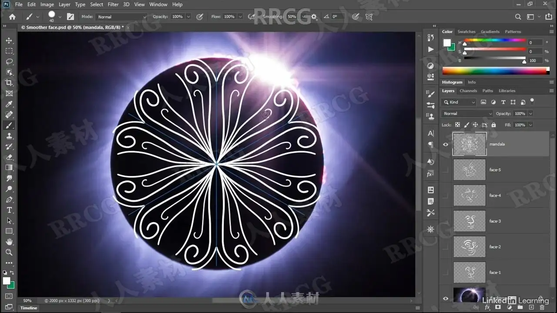Open symmetry paint butterfly options
The height and width of the screenshot is (313, 557).
point(369,17)
